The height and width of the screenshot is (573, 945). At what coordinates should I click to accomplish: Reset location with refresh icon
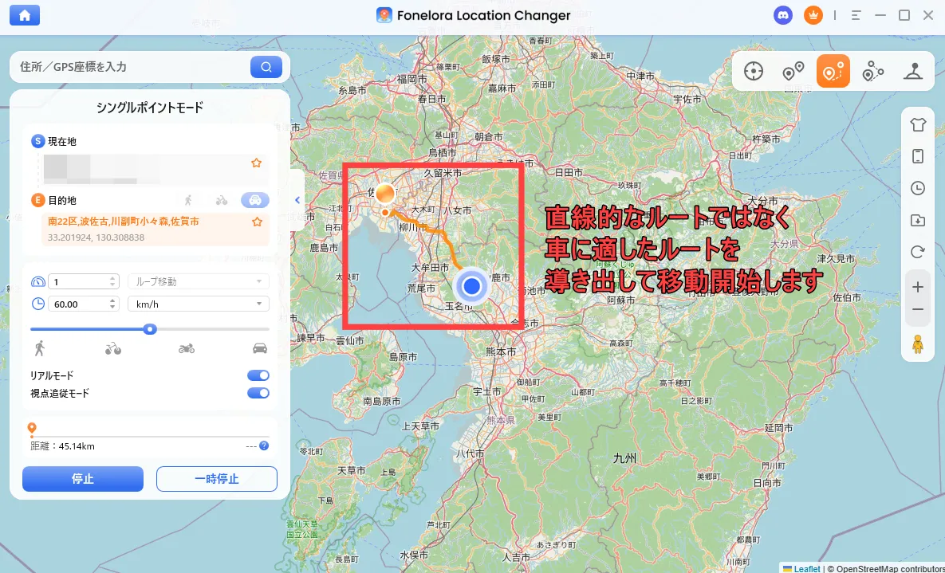pyautogui.click(x=917, y=252)
